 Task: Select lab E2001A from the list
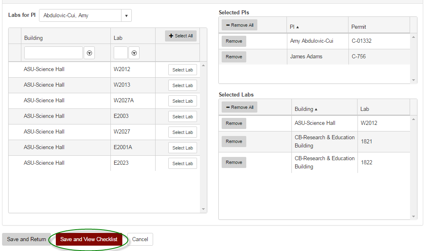(183, 148)
